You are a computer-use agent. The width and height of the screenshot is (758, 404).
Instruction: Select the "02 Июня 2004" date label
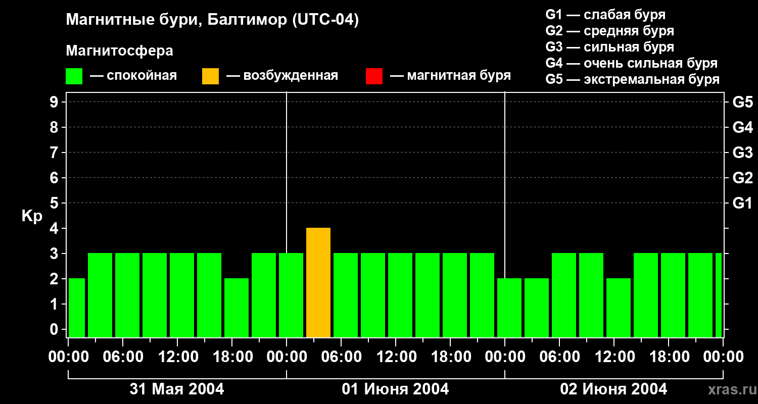point(613,389)
